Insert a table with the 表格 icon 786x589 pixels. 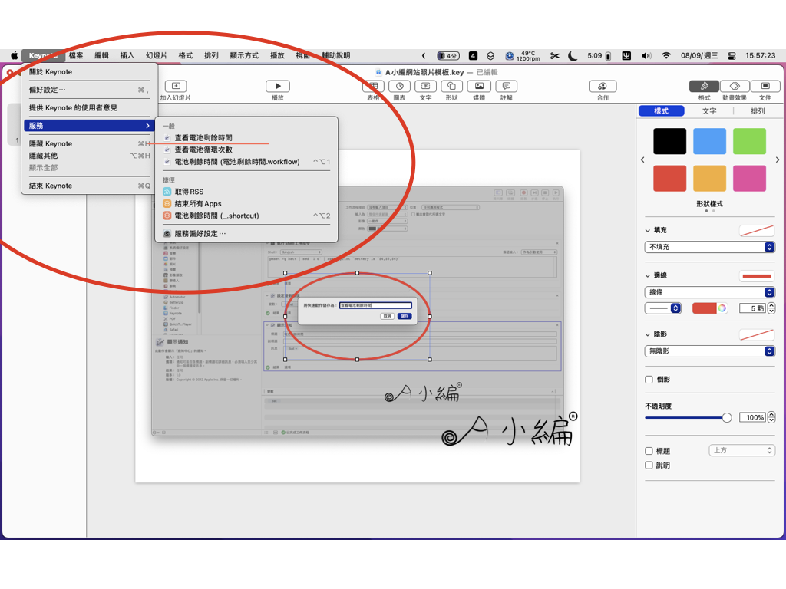[374, 86]
